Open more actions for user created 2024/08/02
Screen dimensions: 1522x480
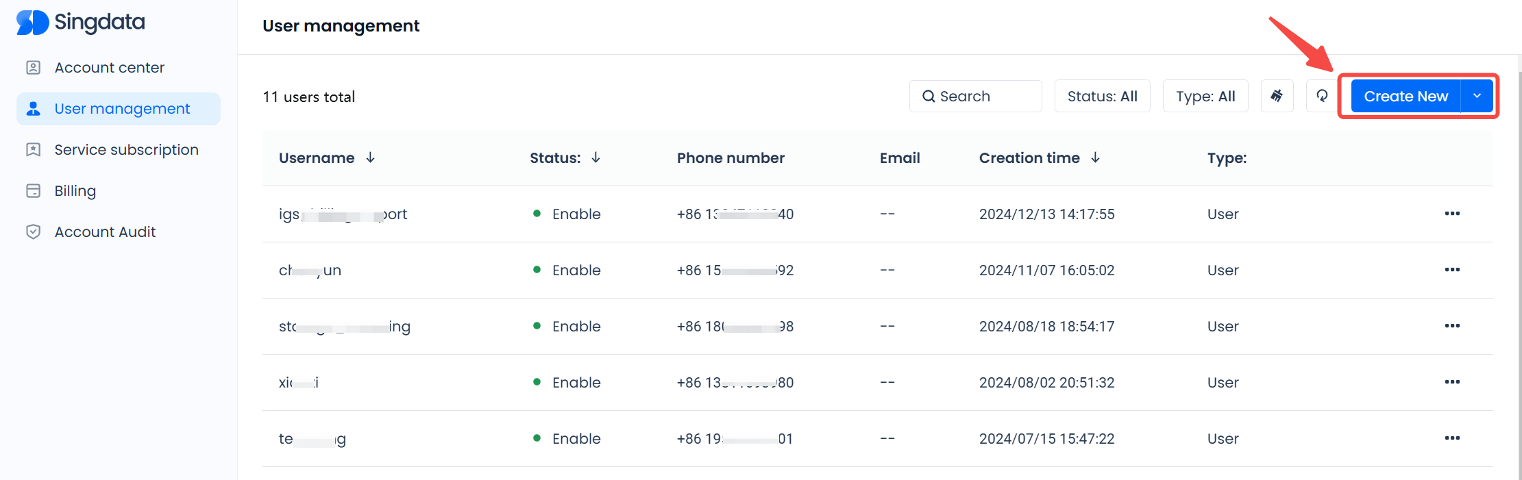click(x=1451, y=382)
